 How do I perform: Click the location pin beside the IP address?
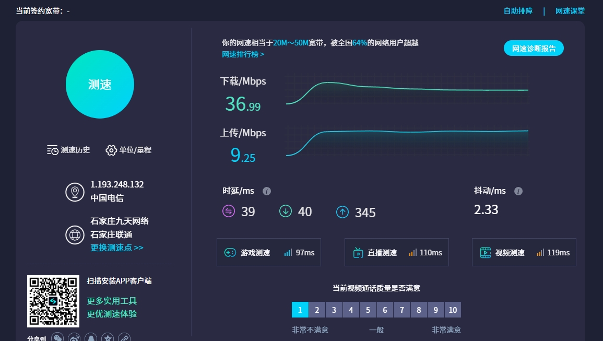coord(75,192)
